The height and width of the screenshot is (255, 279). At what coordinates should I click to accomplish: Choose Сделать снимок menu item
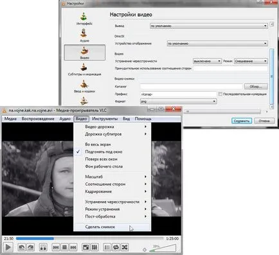click(113, 227)
